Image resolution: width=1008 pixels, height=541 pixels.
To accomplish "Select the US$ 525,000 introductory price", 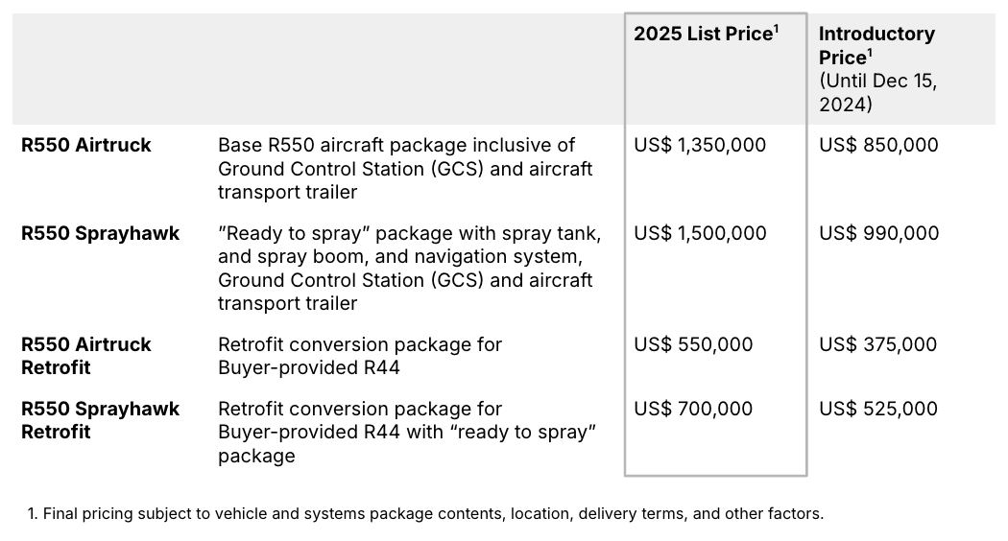I will click(877, 409).
